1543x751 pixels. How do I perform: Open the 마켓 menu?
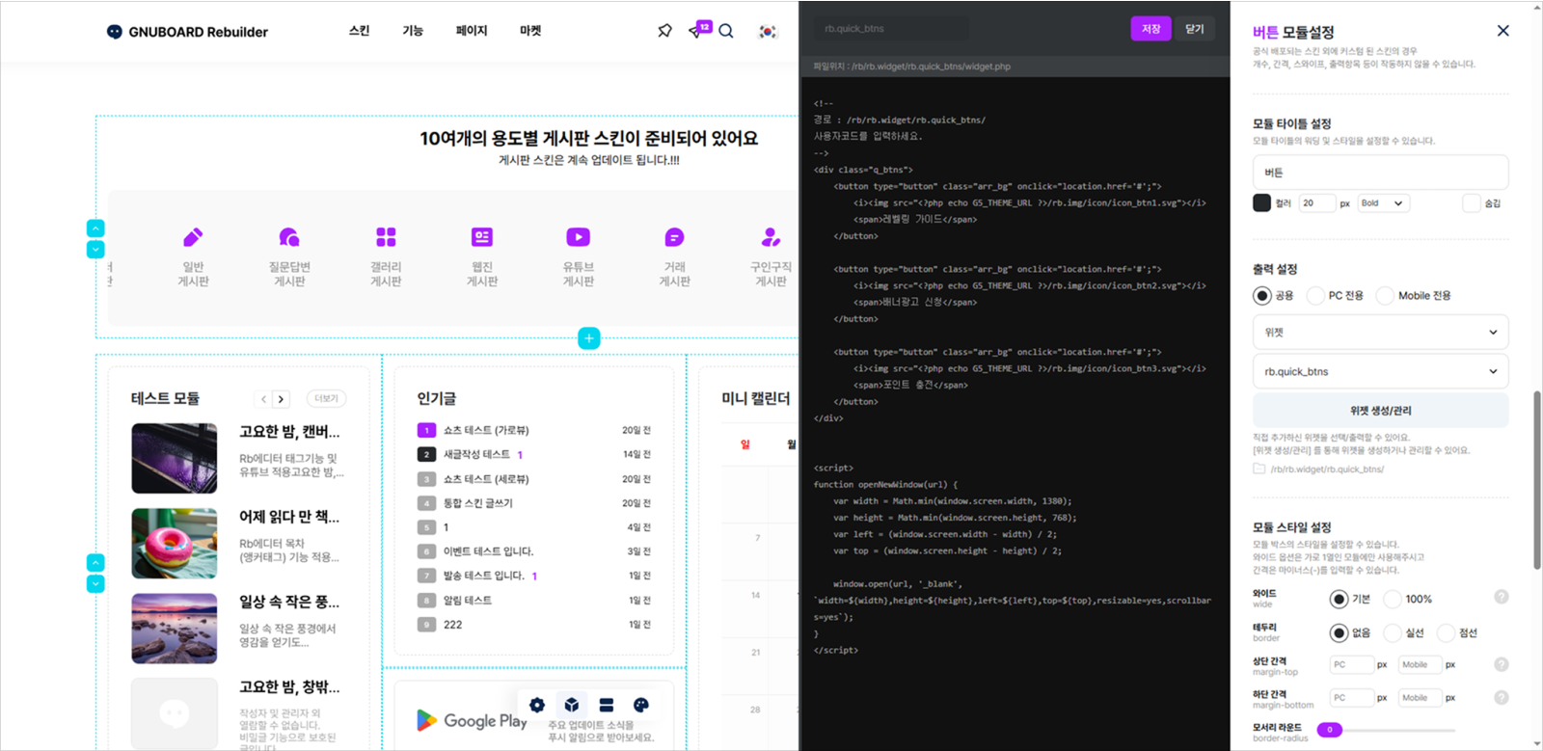[x=530, y=31]
